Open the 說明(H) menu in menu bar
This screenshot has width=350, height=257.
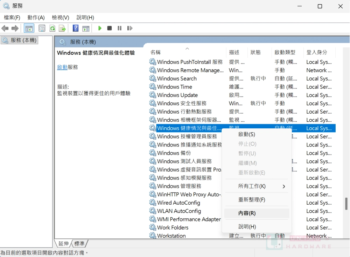(x=85, y=17)
